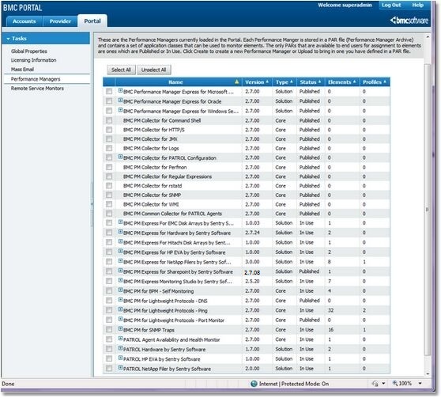Click version cell 2.7.08 for Sharepoint
The height and width of the screenshot is (398, 441).
tap(252, 272)
